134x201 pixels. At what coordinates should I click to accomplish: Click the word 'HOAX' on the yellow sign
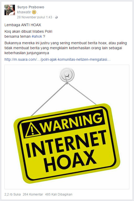[x=70, y=161]
